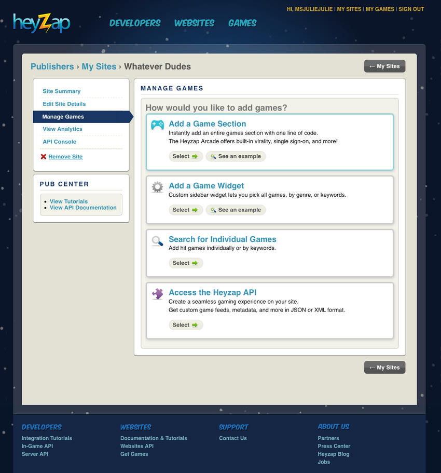
Task: Open the Developers top navigation menu
Action: pos(135,23)
